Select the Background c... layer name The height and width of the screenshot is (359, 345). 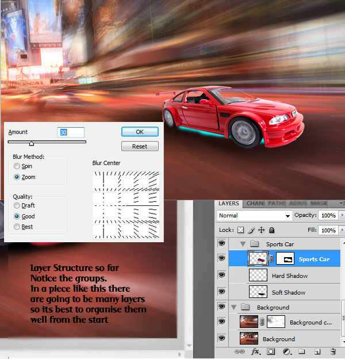(x=310, y=322)
